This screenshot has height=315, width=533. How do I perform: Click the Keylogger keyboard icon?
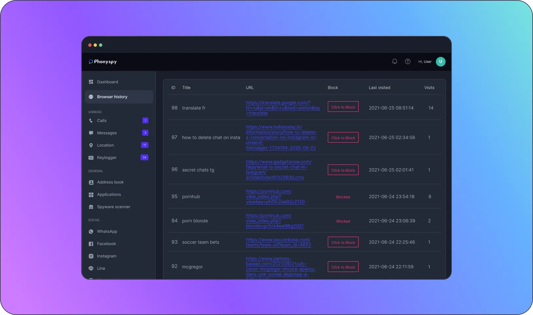click(x=91, y=157)
